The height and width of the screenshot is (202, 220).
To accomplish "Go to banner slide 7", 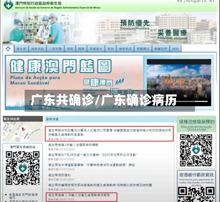I will coord(139,107).
